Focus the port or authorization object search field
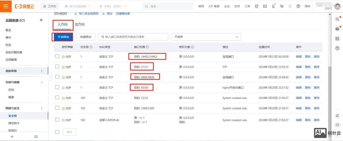Screen dimensions: 343x141 [134, 37]
